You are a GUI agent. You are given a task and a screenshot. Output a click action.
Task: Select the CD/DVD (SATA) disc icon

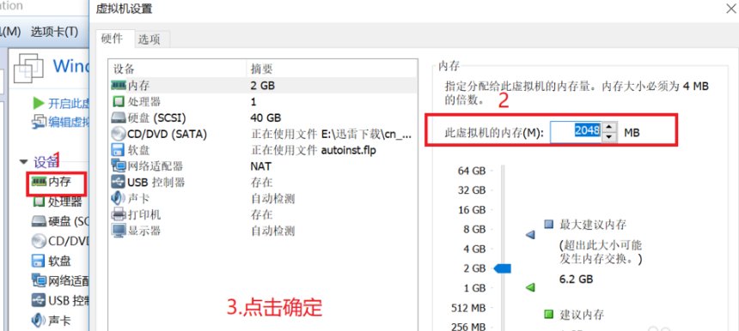point(119,134)
